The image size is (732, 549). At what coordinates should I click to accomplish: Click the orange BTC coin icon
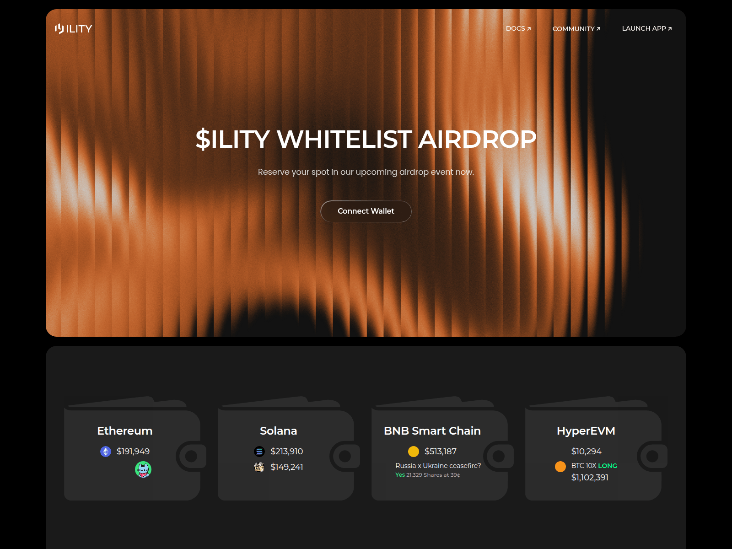560,467
